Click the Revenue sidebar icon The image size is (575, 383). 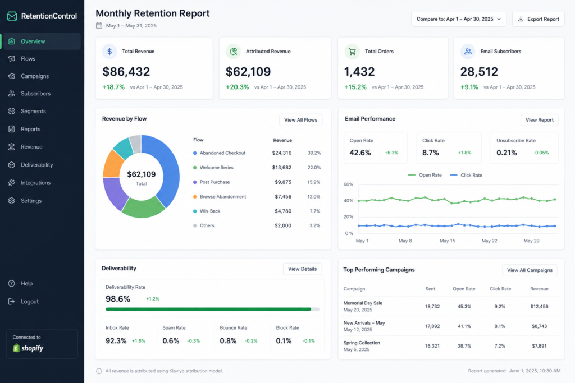pyautogui.click(x=12, y=147)
